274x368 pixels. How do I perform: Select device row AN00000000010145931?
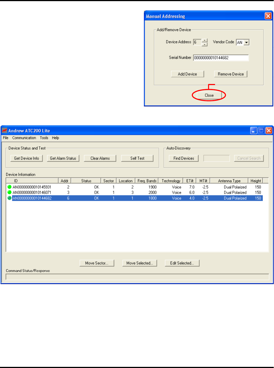pos(135,187)
